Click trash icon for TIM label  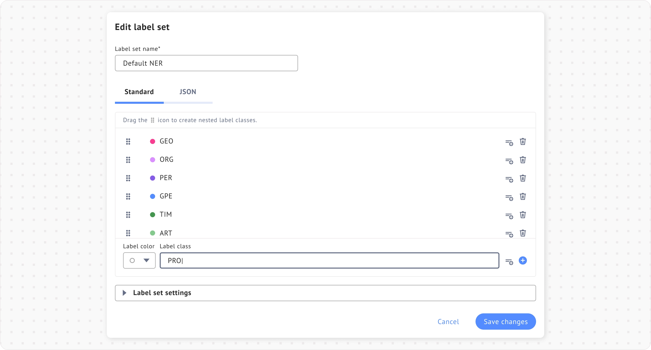click(523, 215)
